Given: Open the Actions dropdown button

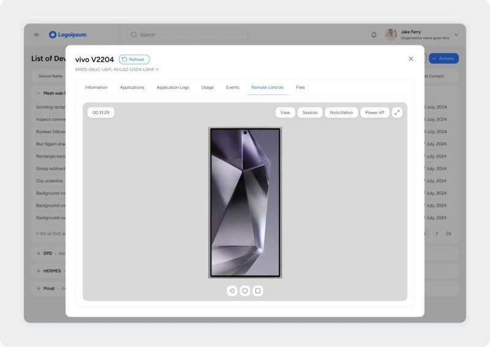Looking at the screenshot, I should (x=443, y=58).
